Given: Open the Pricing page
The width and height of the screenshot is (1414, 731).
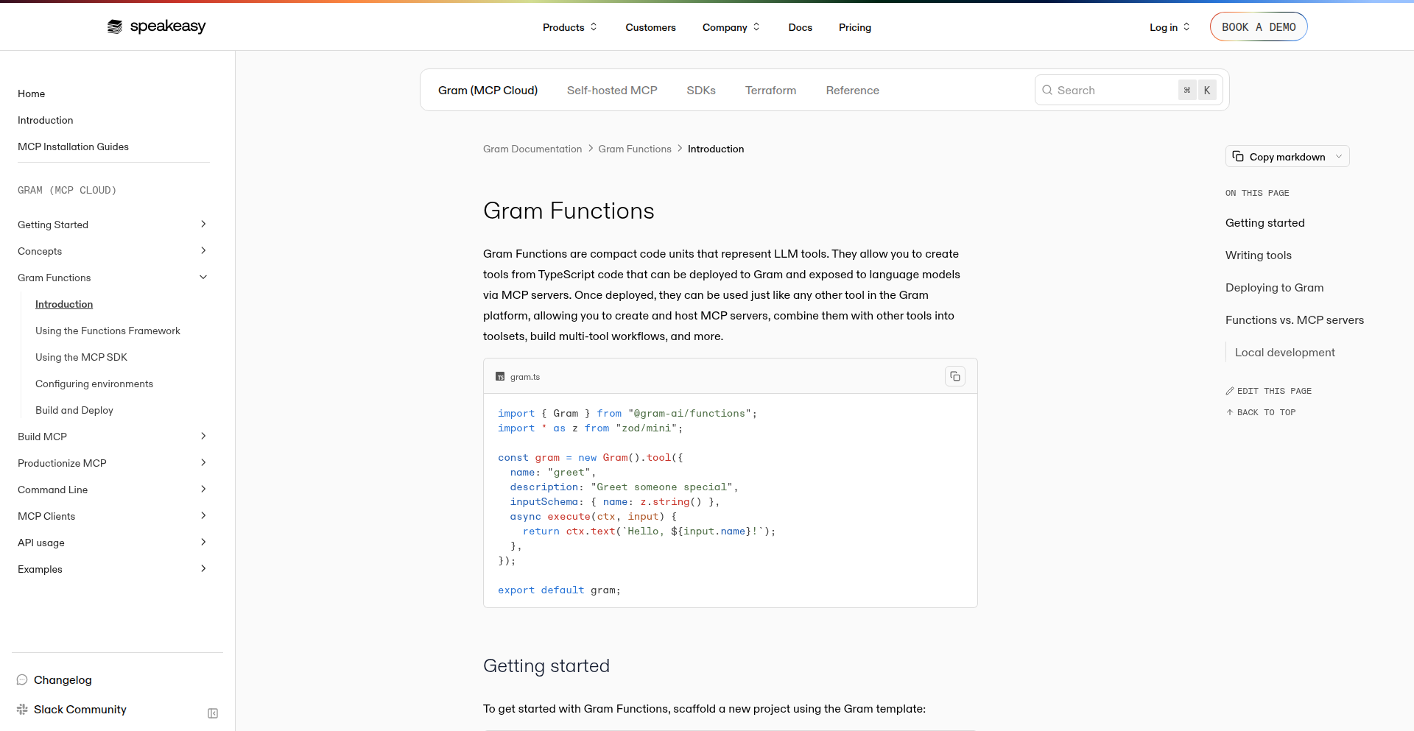Looking at the screenshot, I should click(854, 27).
